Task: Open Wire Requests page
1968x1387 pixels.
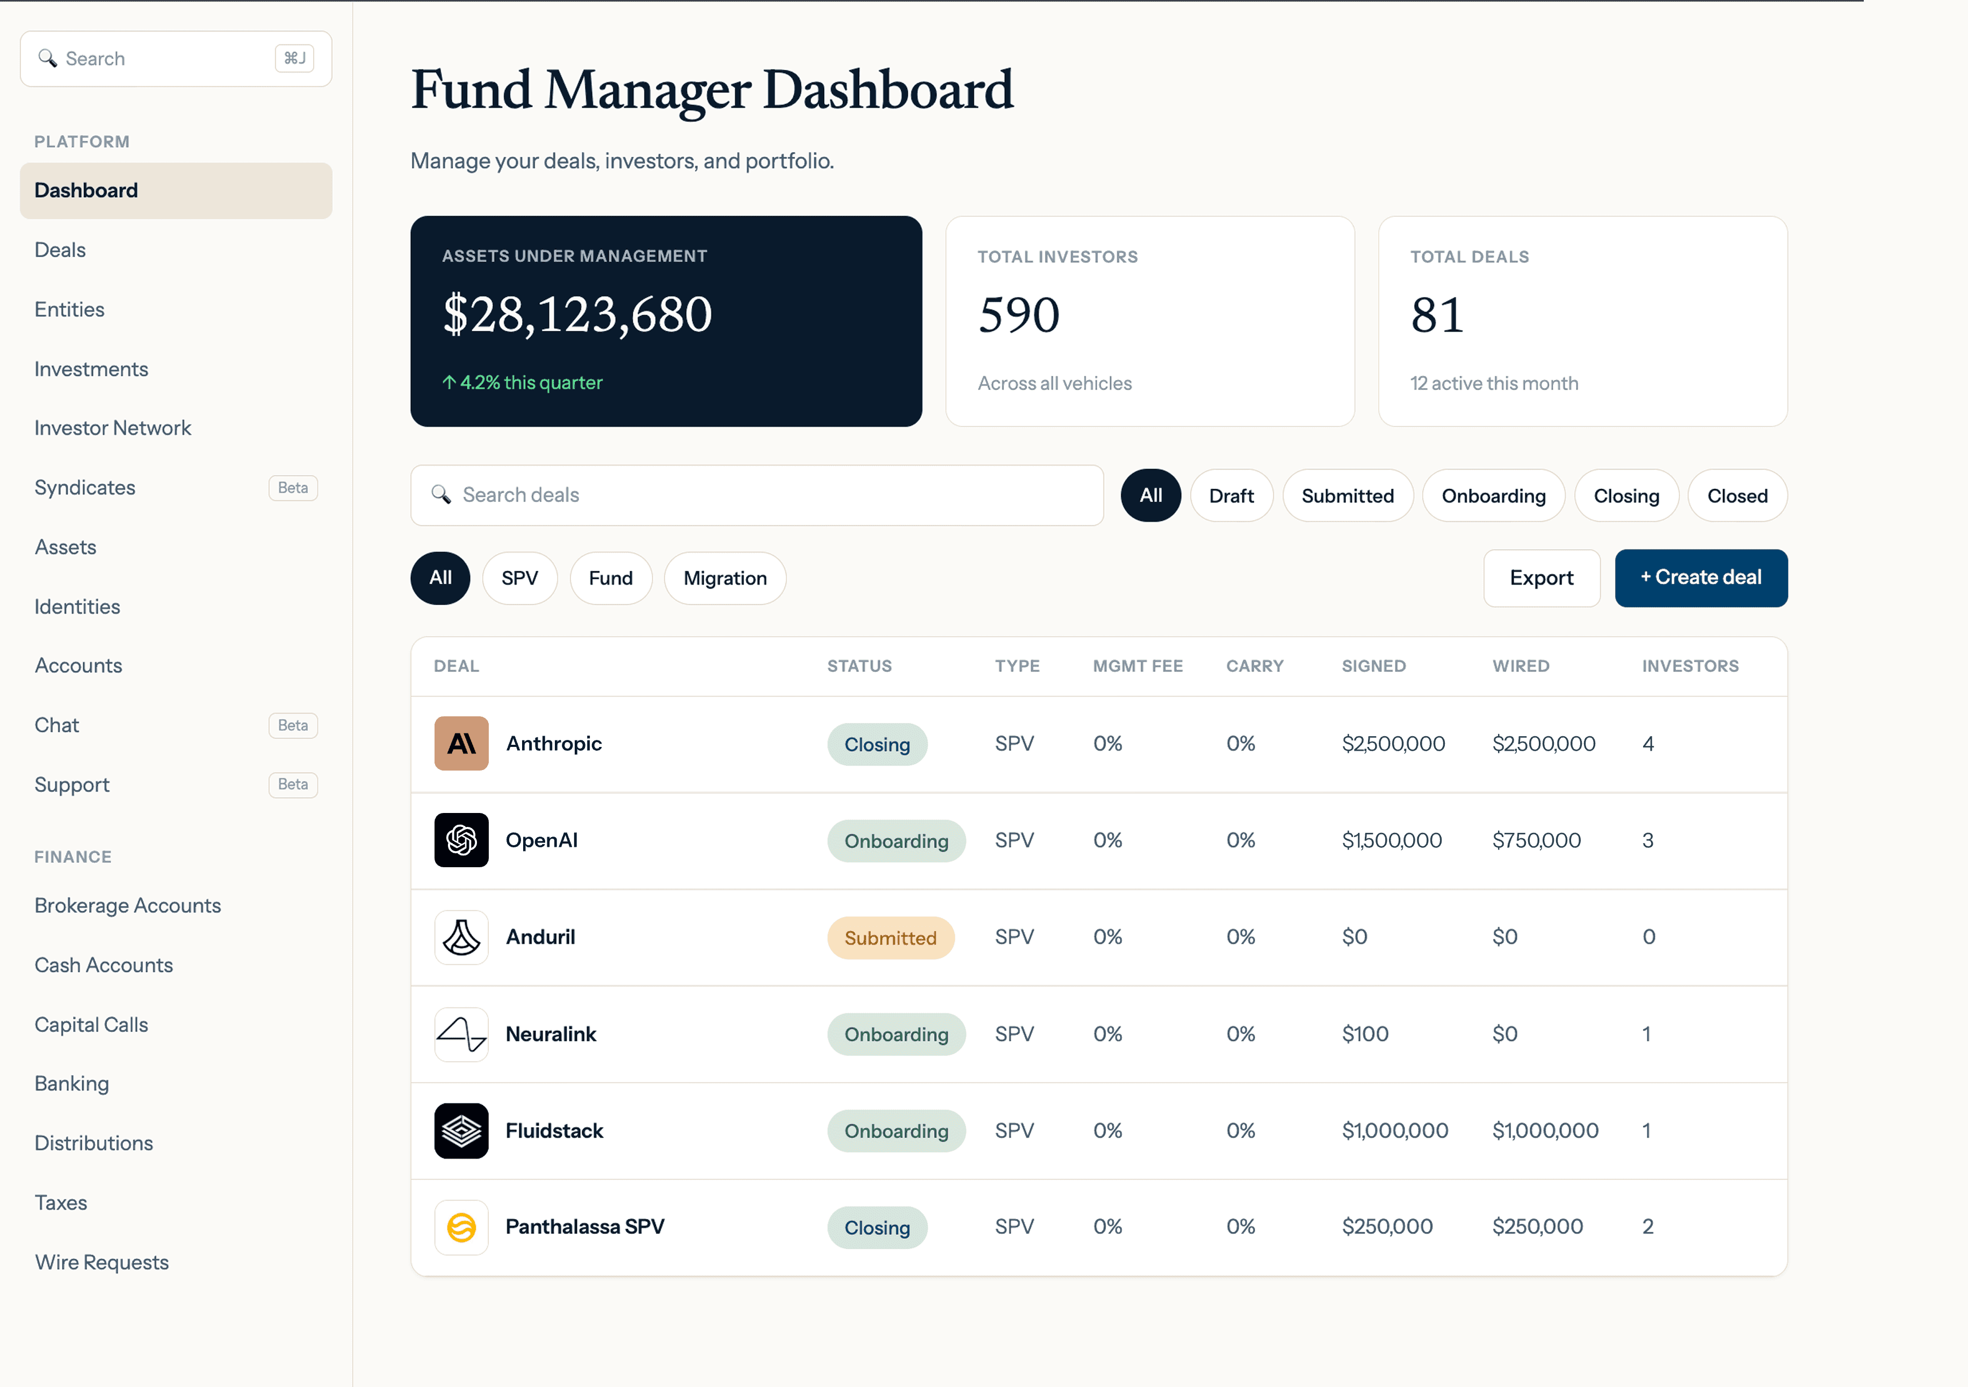Action: click(176, 1262)
